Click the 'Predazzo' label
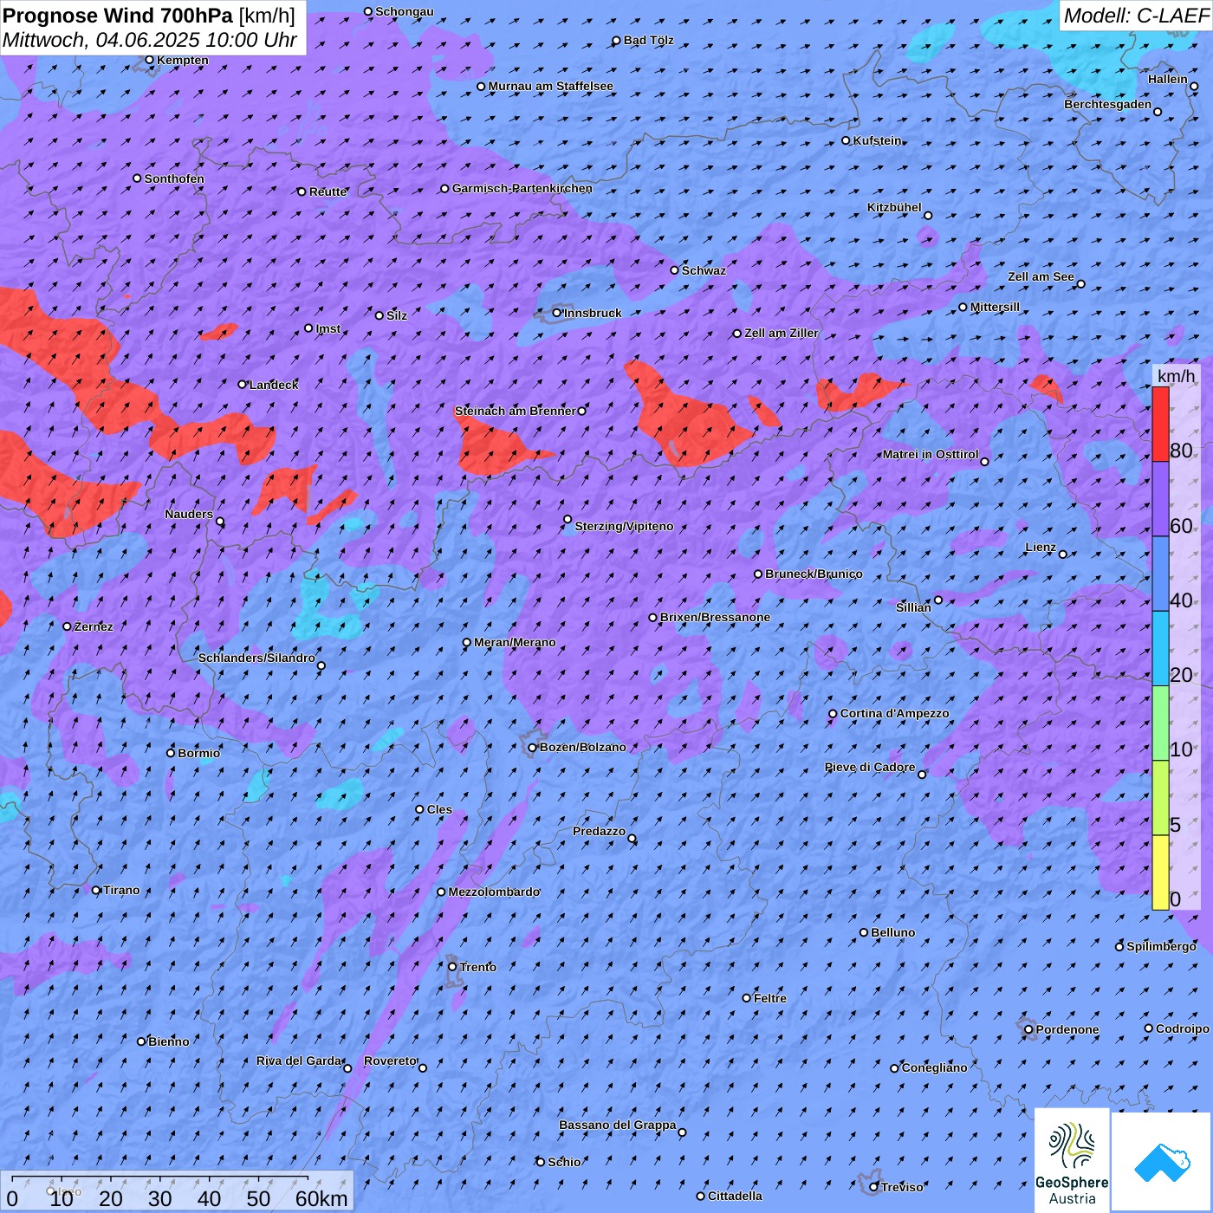This screenshot has width=1213, height=1213. [600, 831]
